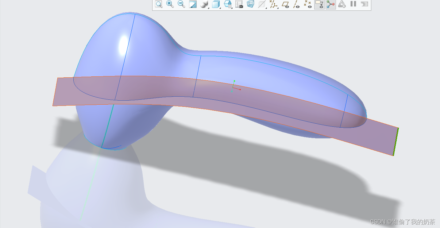Toggle datum point display
The width and height of the screenshot is (440, 228).
pyautogui.click(x=307, y=4)
